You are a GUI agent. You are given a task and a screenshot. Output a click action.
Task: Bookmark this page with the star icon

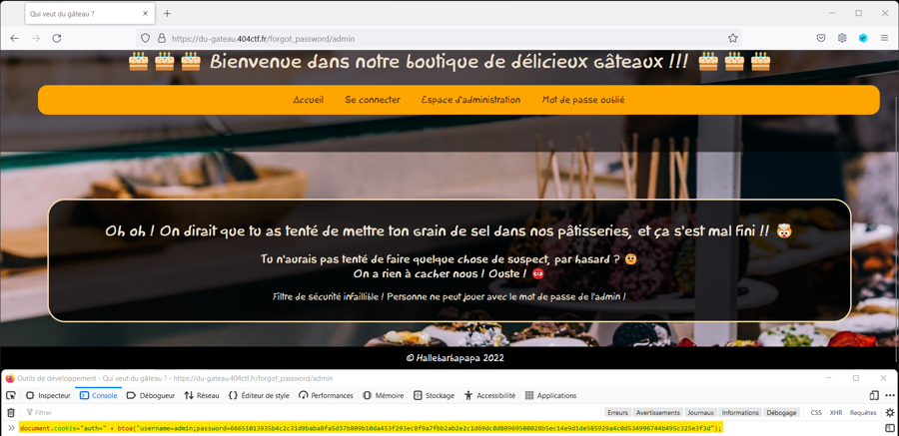732,38
